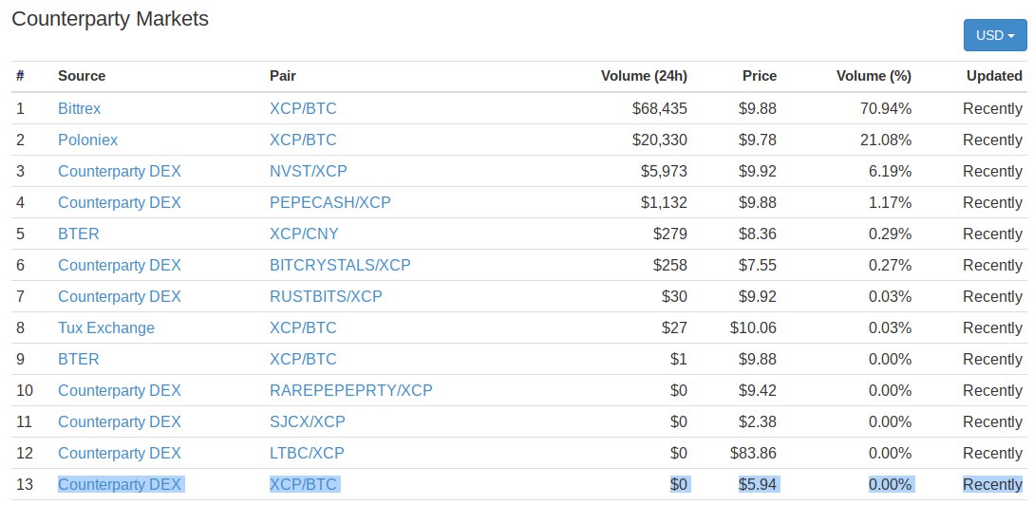Select the $9.42 price value
Image resolution: width=1034 pixels, height=505 pixels.
(x=758, y=390)
